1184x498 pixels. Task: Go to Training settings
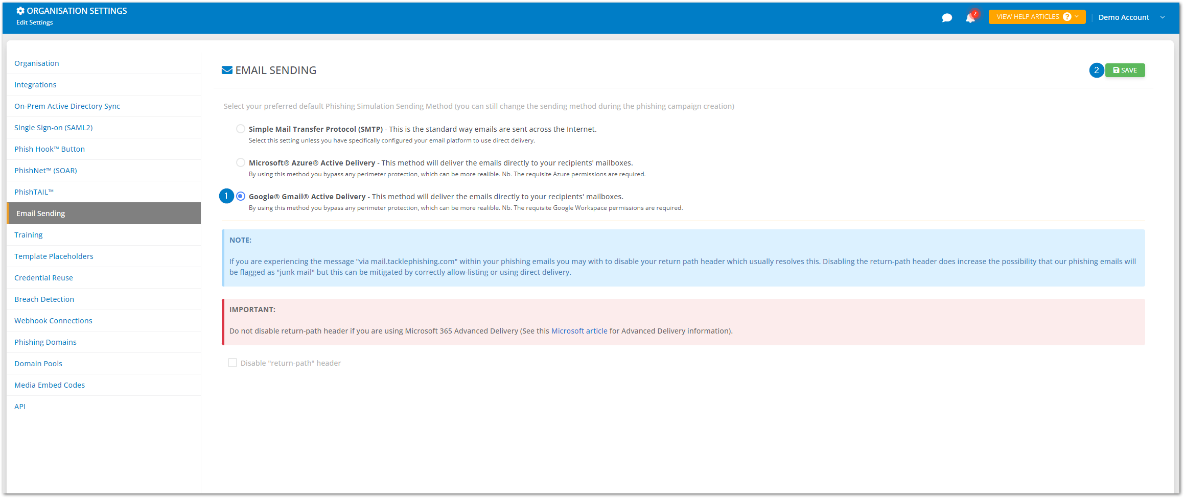tap(104, 235)
